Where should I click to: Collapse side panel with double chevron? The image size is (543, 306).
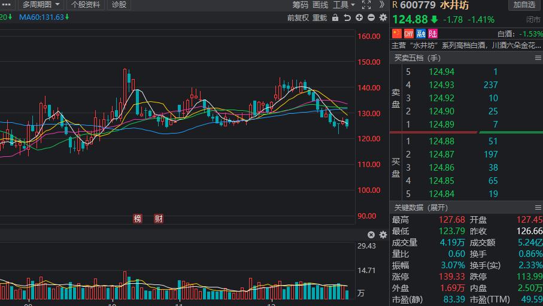pyautogui.click(x=381, y=5)
